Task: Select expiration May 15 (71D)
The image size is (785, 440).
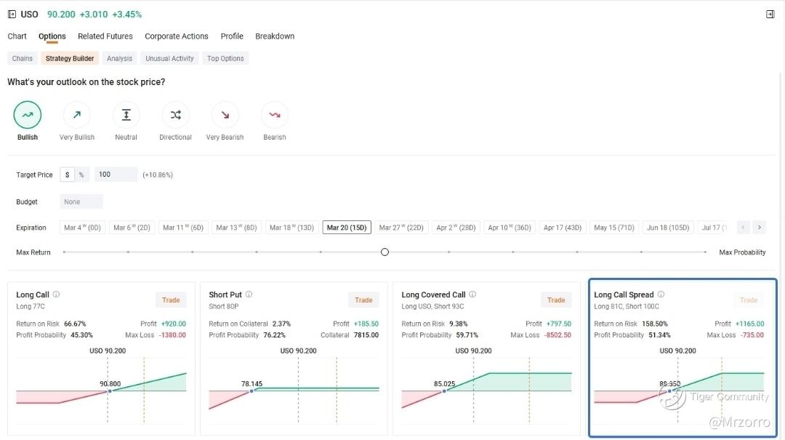Action: pyautogui.click(x=613, y=228)
